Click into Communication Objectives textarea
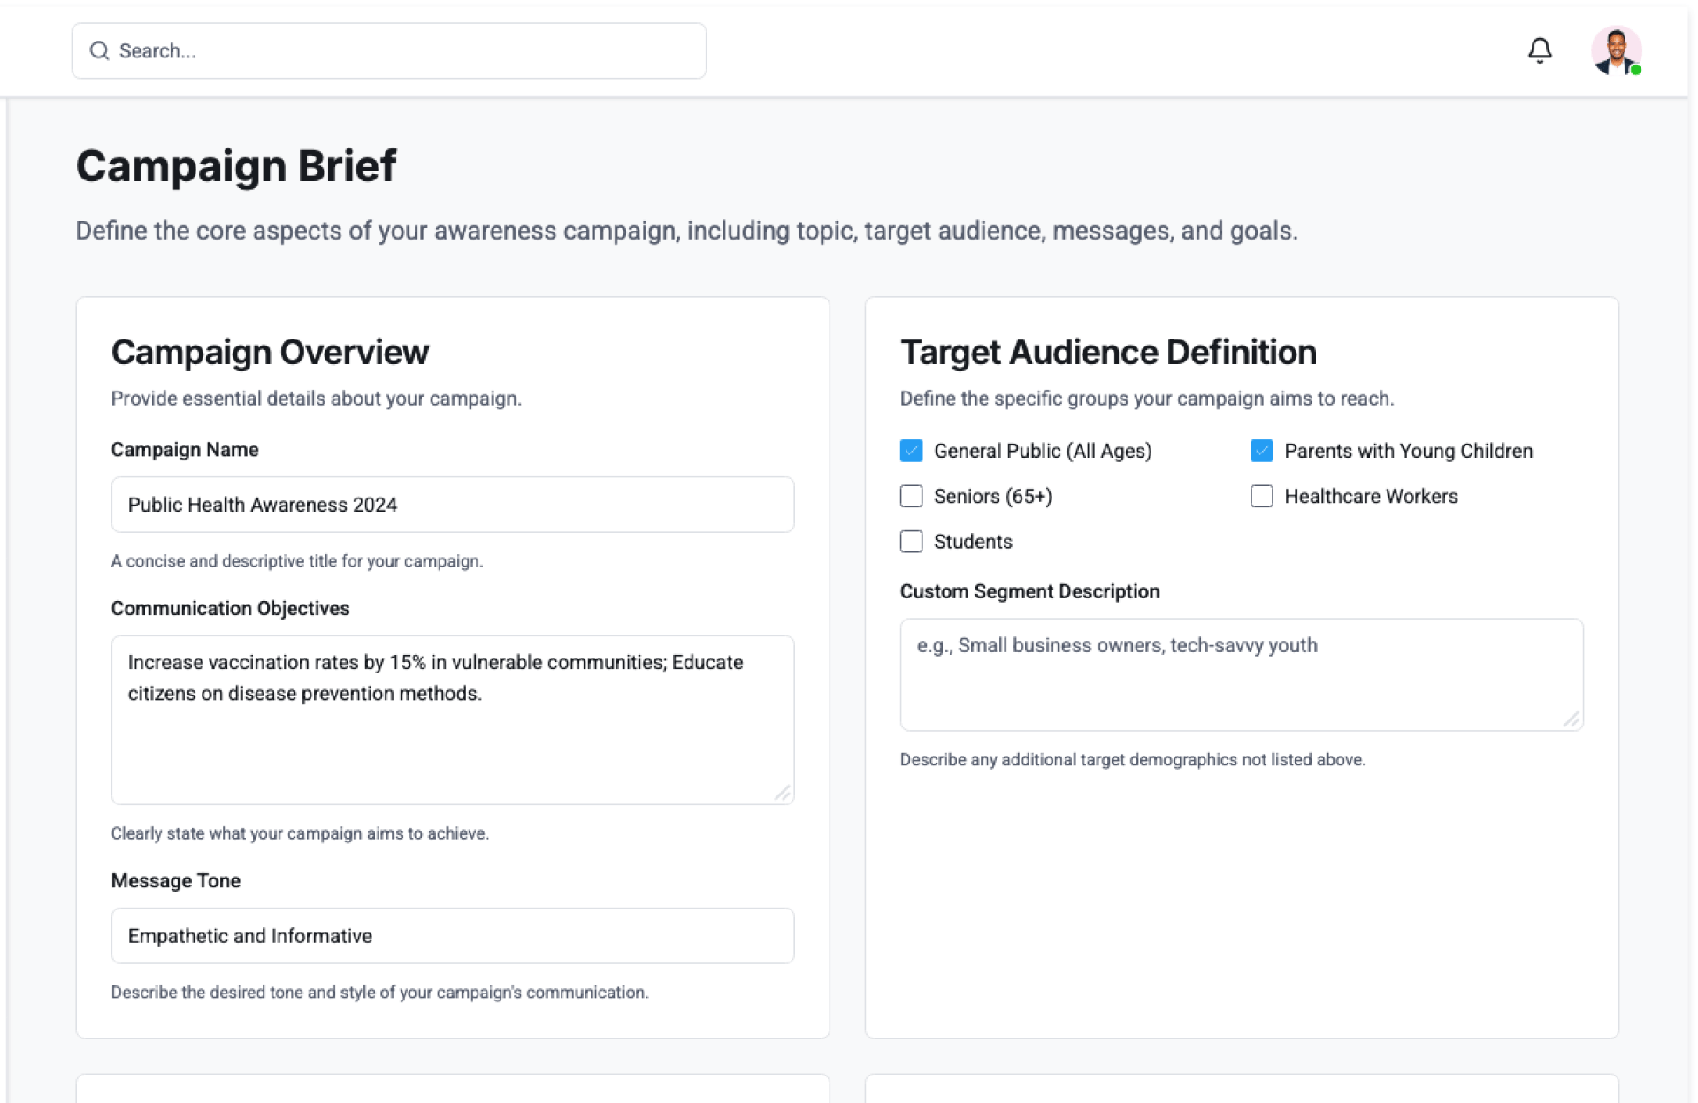The image size is (1698, 1103). (x=452, y=734)
